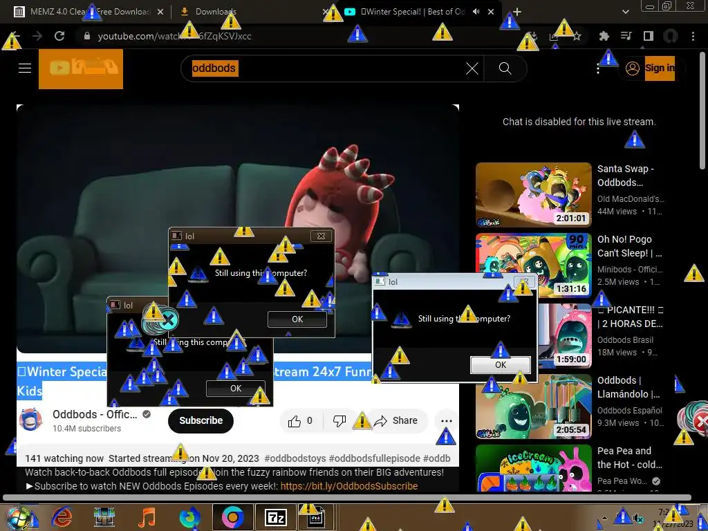The width and height of the screenshot is (708, 531).
Task: Open YouTube settings three-dot menu beside Sign in
Action: [x=598, y=68]
